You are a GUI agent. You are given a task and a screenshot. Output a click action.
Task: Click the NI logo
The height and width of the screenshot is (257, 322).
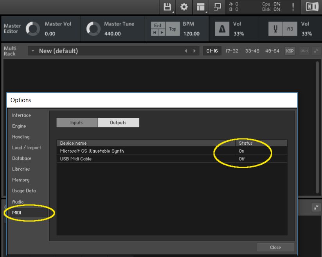312,7
